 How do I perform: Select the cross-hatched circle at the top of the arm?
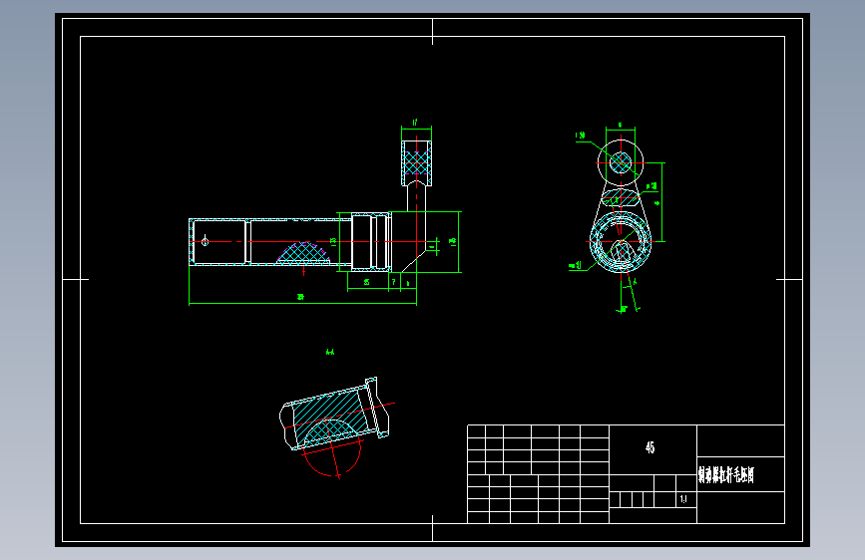pos(416,162)
